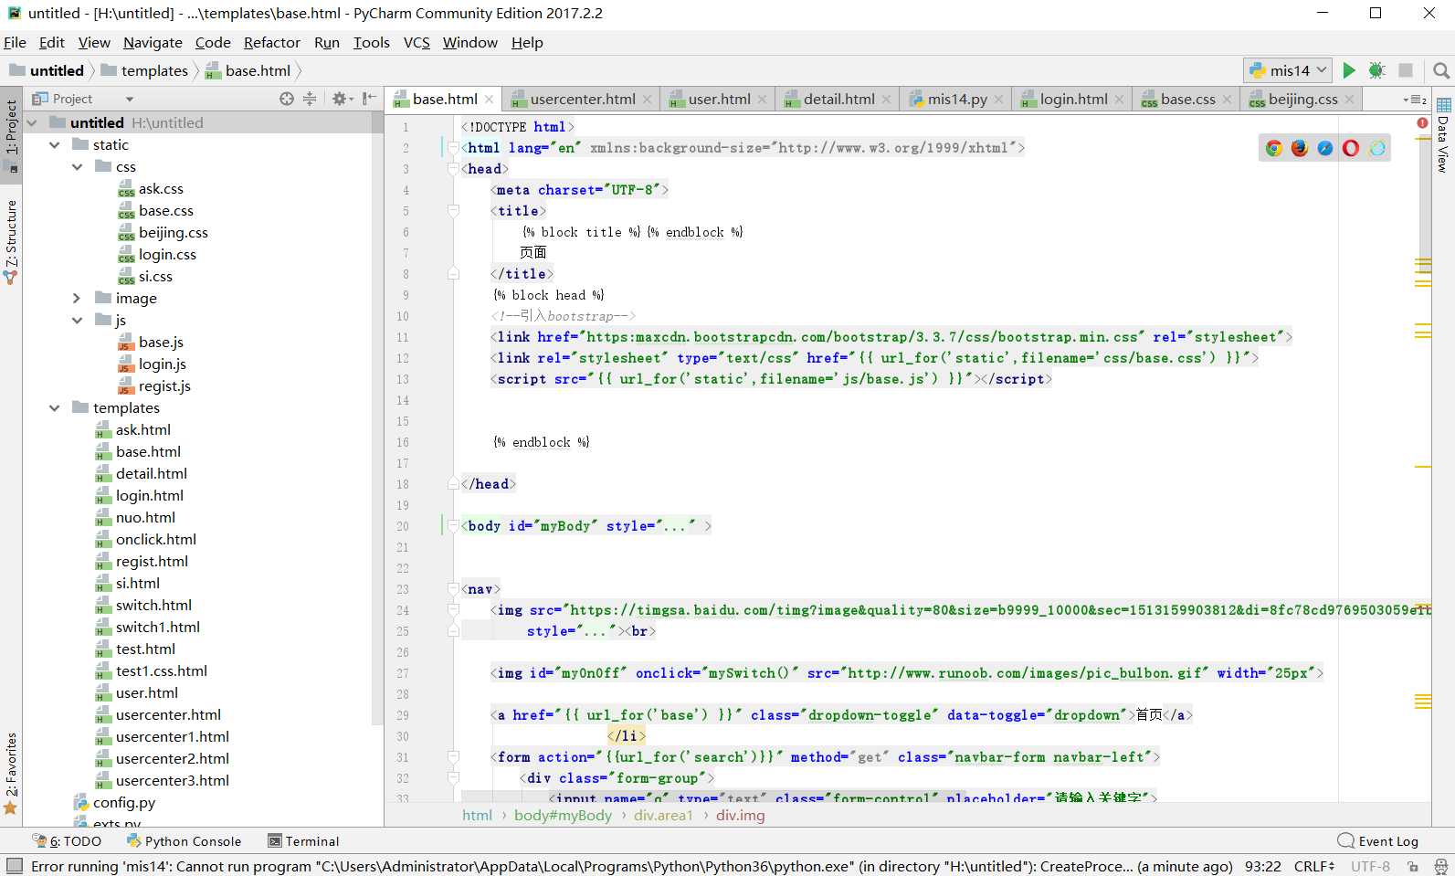Collapse the templates folder
Screen dimensions: 1455x876
point(54,407)
